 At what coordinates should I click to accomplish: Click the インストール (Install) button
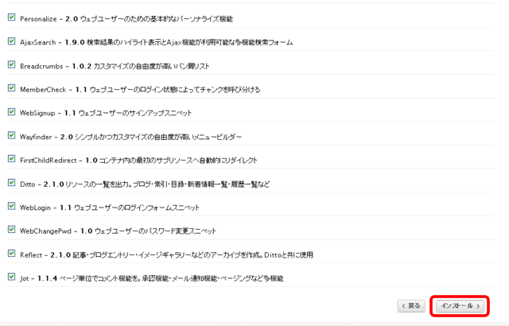pos(460,306)
